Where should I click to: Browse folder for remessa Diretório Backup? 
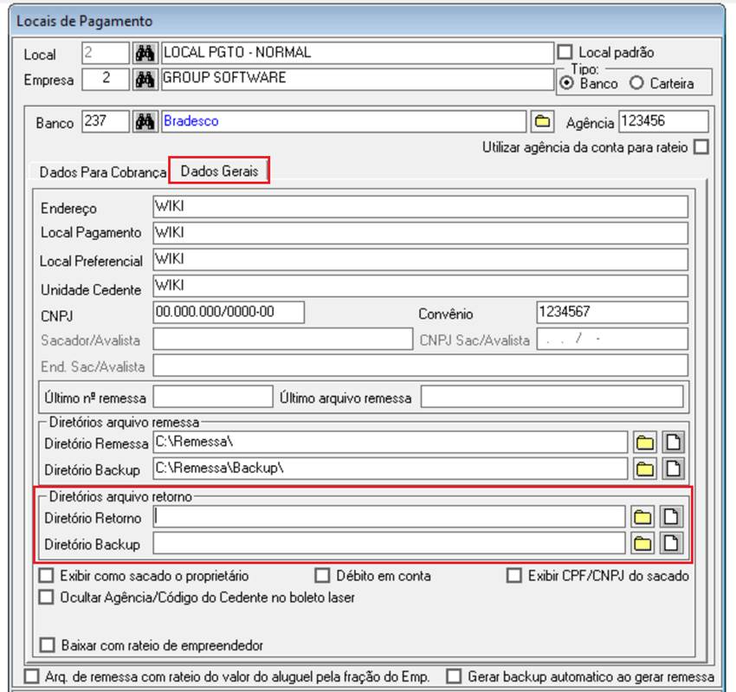click(x=645, y=469)
